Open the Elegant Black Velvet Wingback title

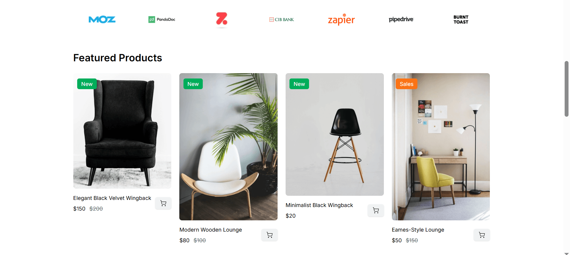pos(112,198)
